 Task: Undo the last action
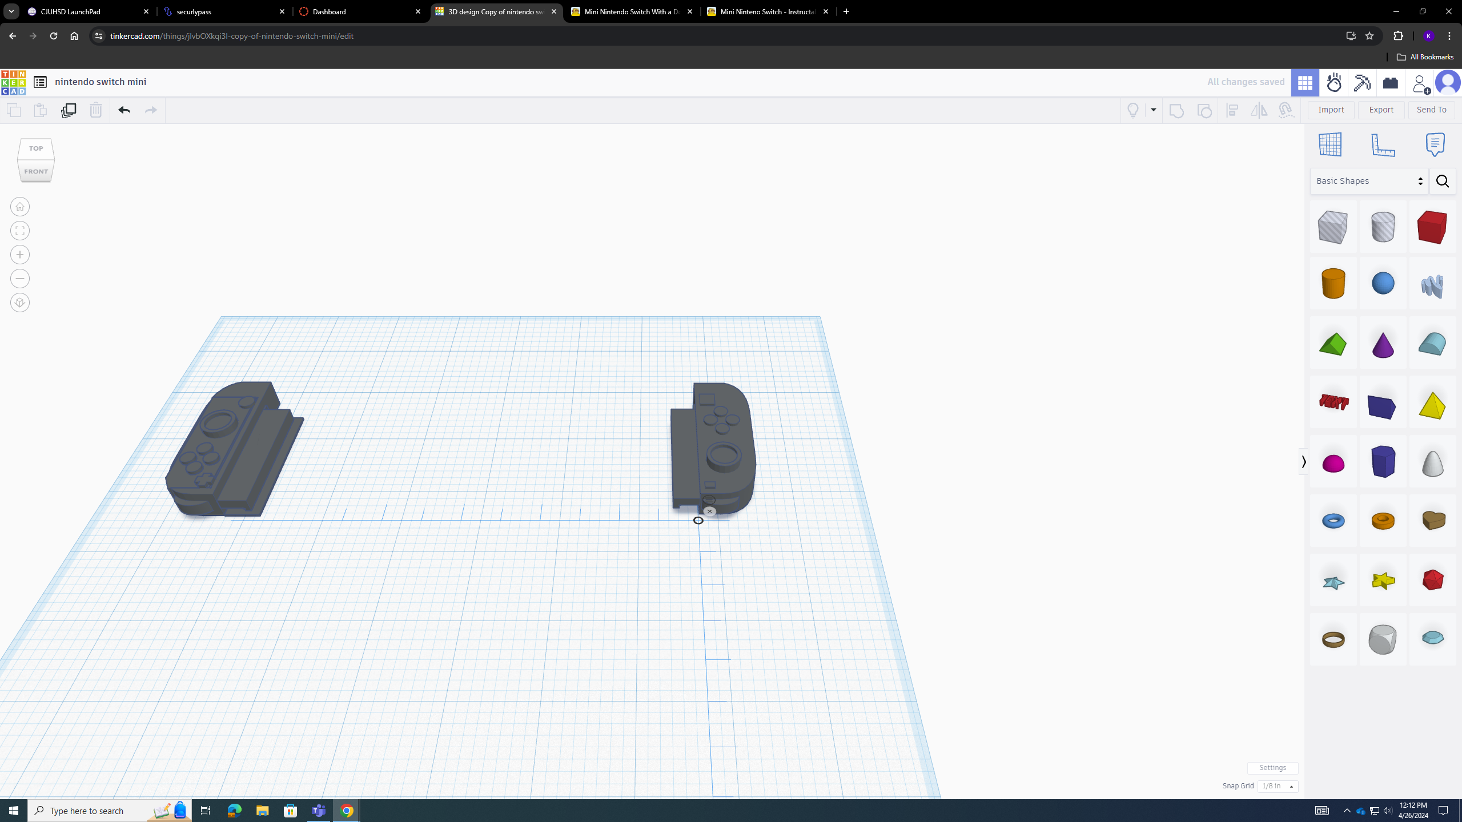coord(124,110)
